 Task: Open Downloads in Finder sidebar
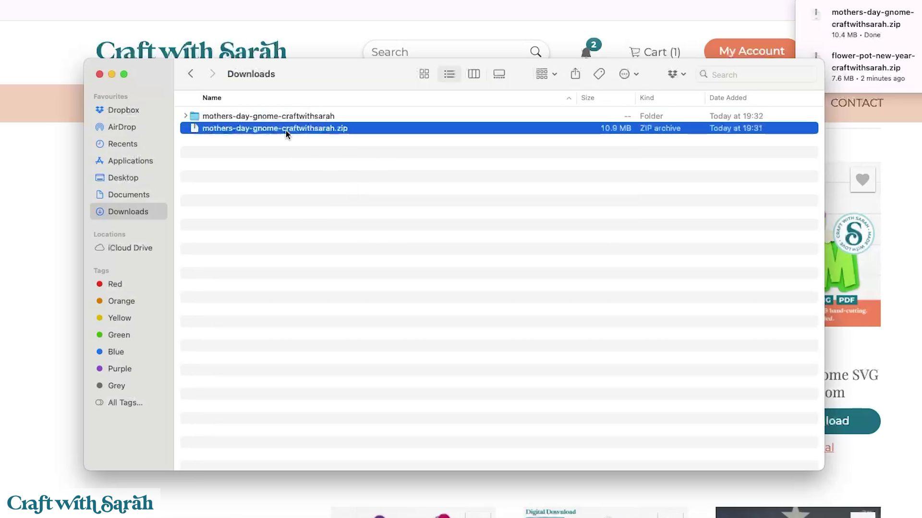tap(128, 212)
